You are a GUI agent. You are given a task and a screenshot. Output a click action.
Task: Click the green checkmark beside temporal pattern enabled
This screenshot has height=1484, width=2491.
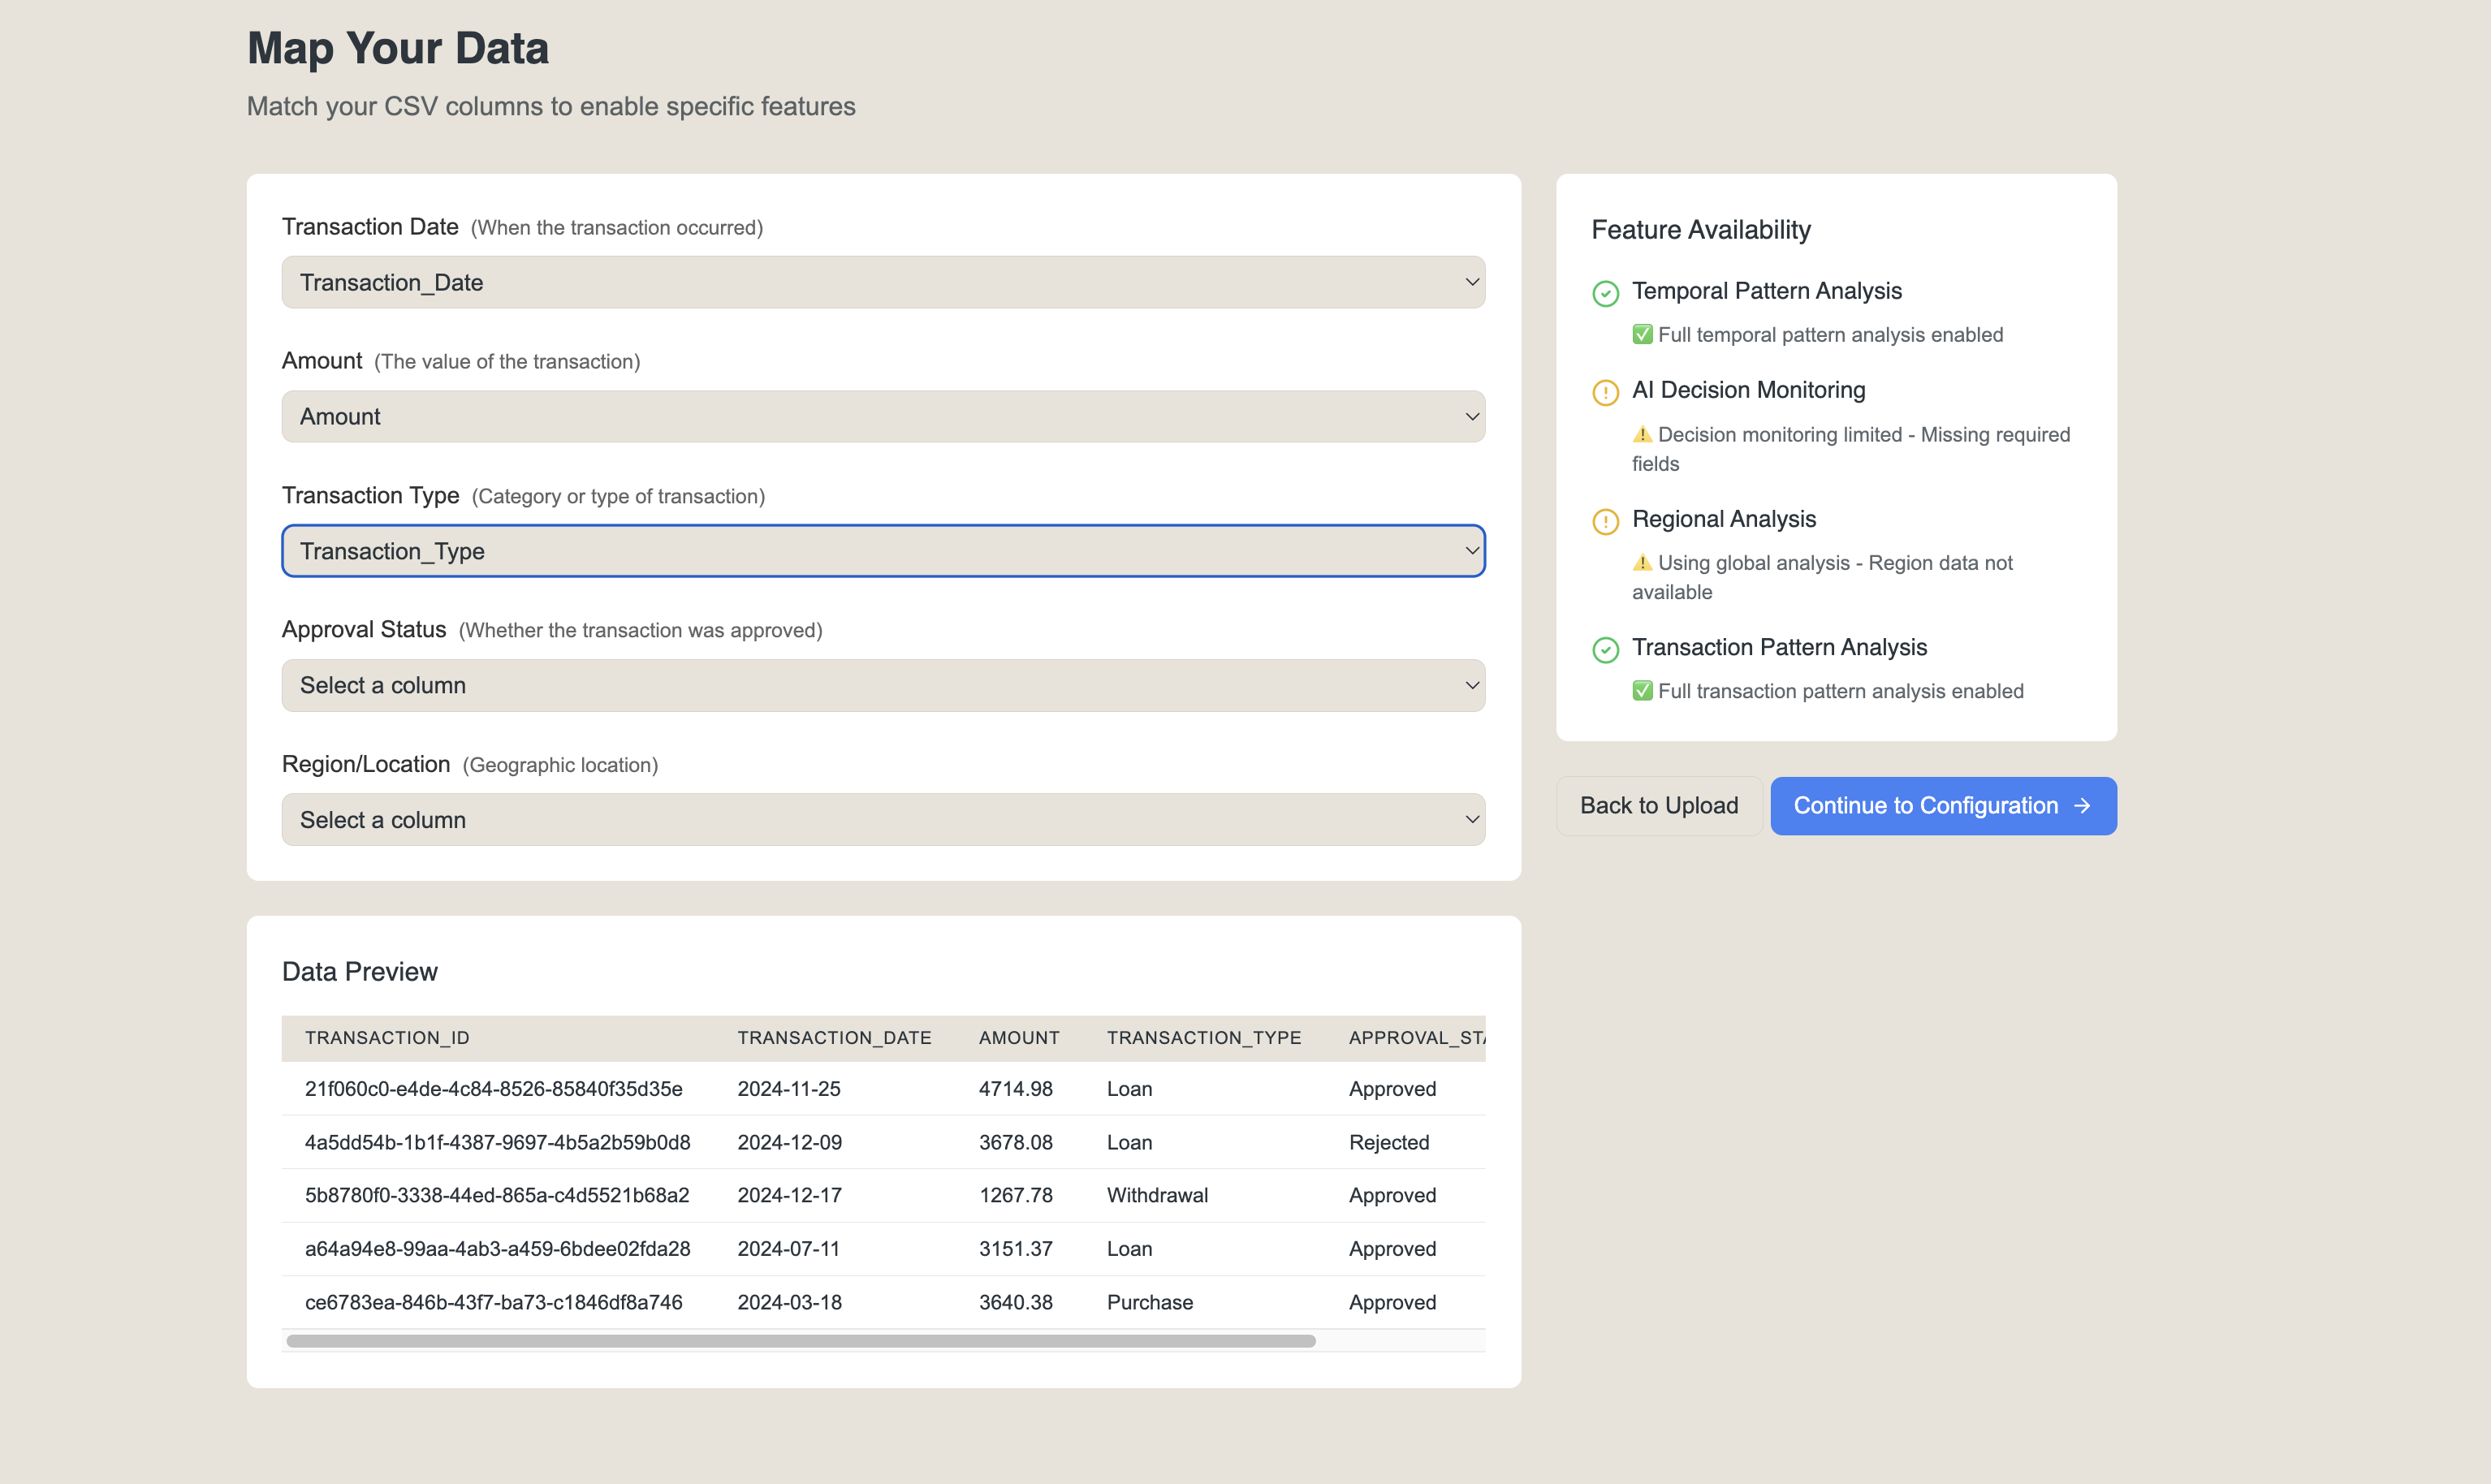tap(1642, 334)
